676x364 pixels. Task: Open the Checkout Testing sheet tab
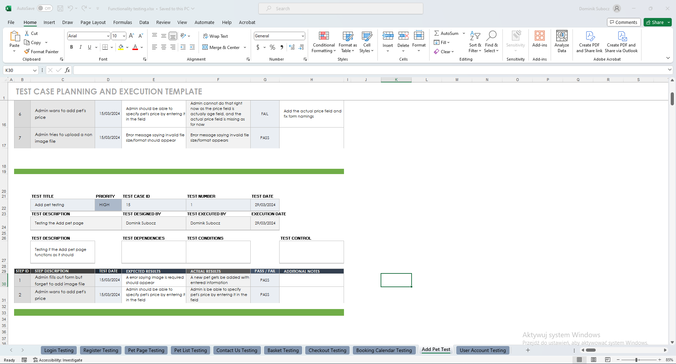coord(327,350)
